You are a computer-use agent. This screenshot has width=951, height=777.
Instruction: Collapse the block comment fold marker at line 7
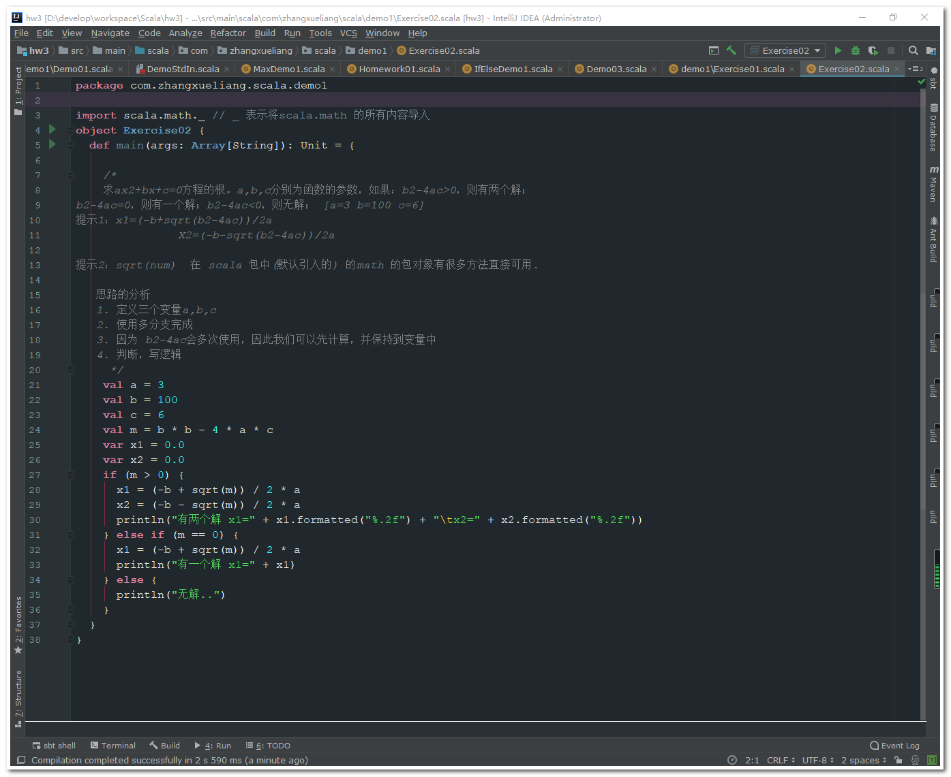pyautogui.click(x=70, y=175)
